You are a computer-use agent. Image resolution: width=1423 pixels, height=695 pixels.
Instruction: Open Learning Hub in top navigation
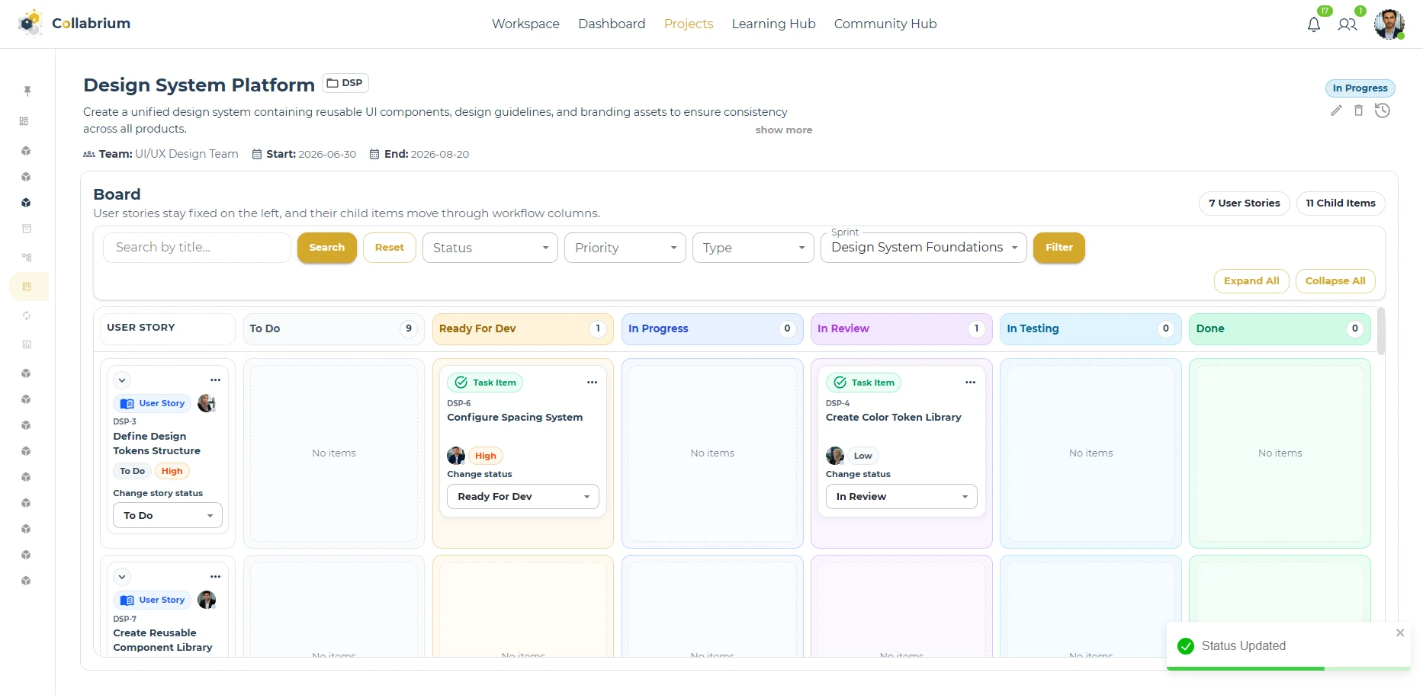[x=773, y=24]
